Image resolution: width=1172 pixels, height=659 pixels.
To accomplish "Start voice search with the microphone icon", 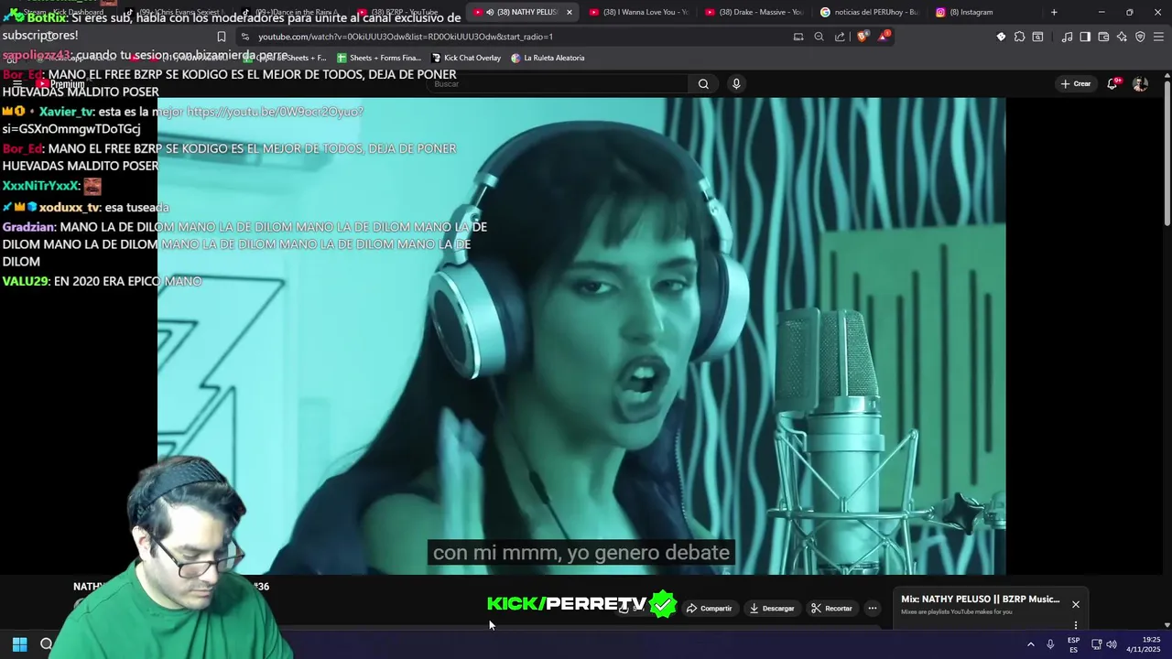I will [x=736, y=84].
